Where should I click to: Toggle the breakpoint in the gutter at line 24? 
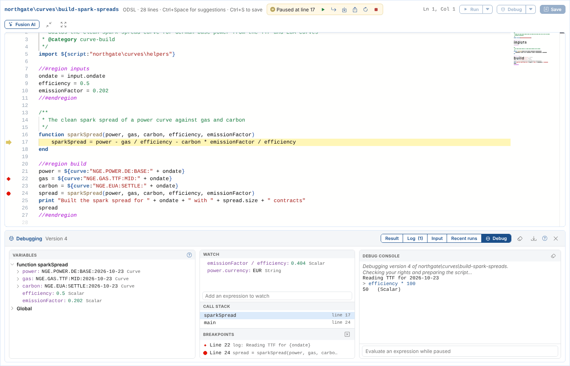pos(9,194)
